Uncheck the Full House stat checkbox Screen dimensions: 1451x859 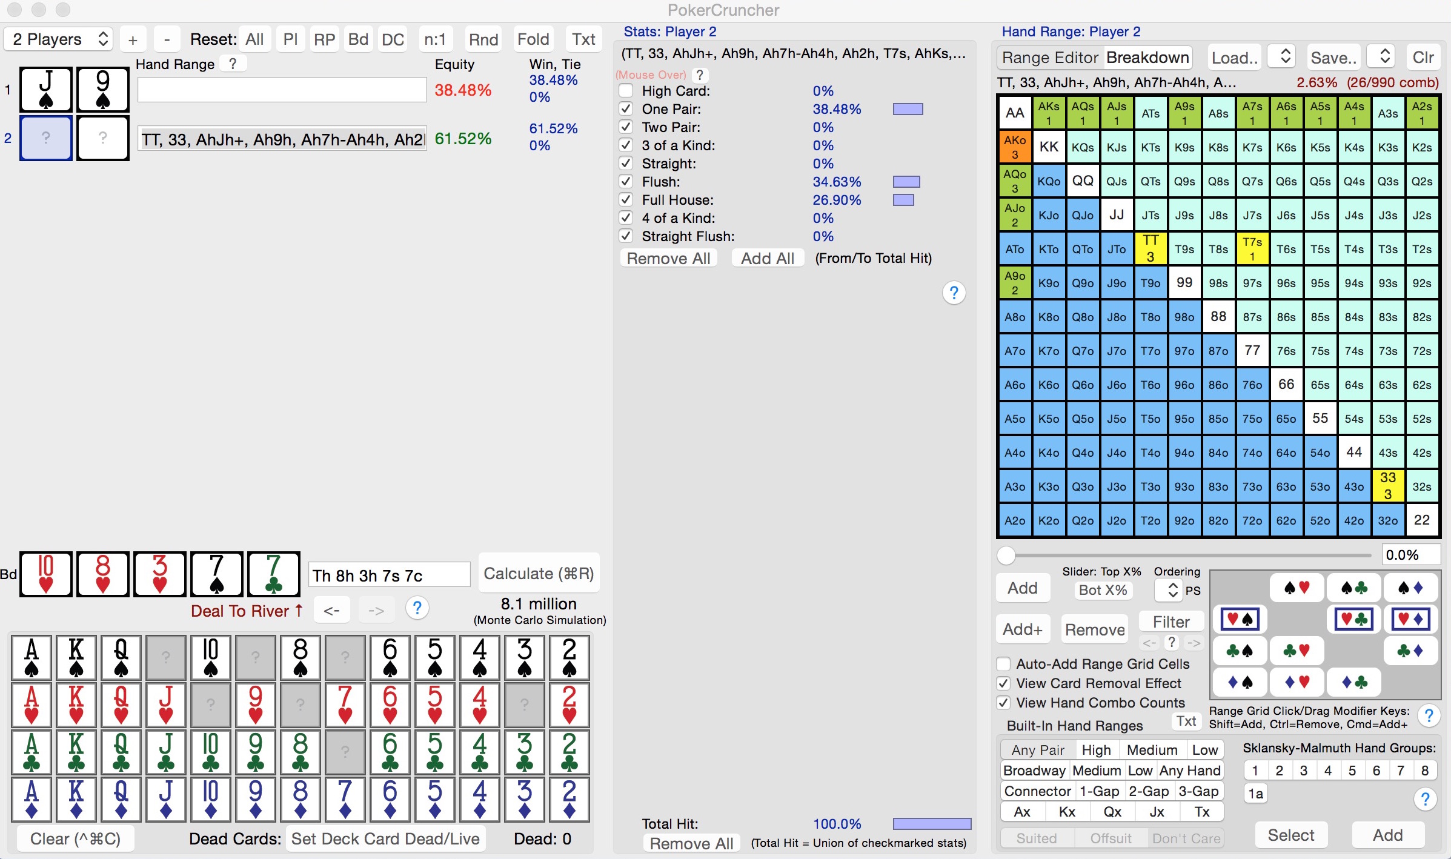[x=626, y=200]
